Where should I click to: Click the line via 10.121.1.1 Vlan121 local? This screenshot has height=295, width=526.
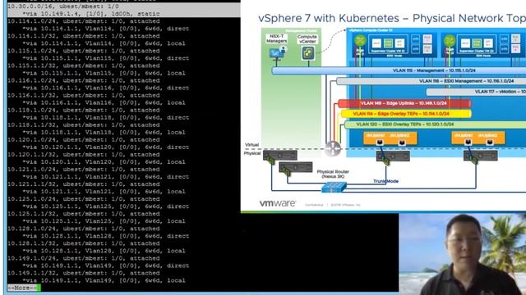[x=104, y=191]
